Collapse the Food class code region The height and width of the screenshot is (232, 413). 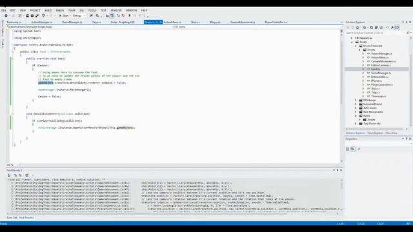click(x=12, y=52)
